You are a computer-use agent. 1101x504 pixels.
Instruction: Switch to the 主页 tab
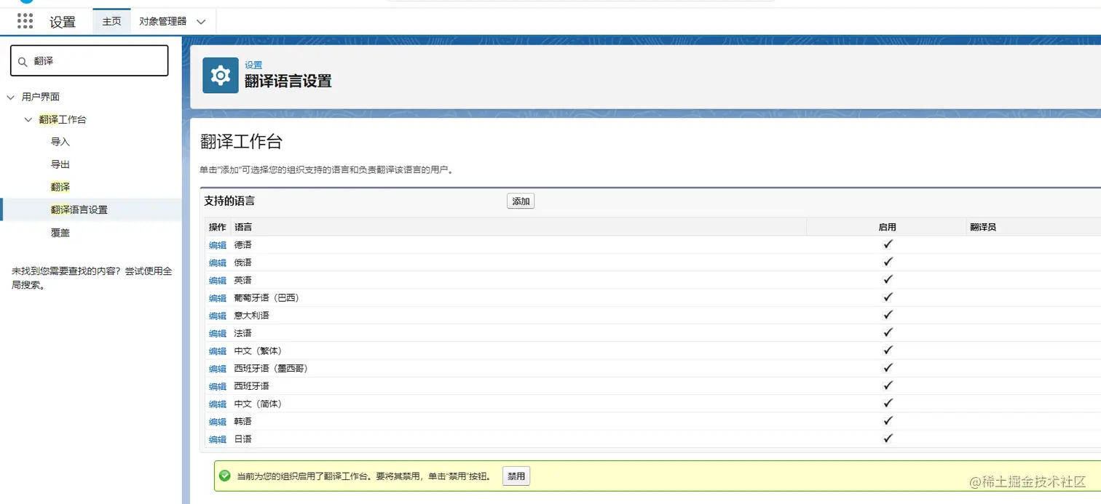111,21
